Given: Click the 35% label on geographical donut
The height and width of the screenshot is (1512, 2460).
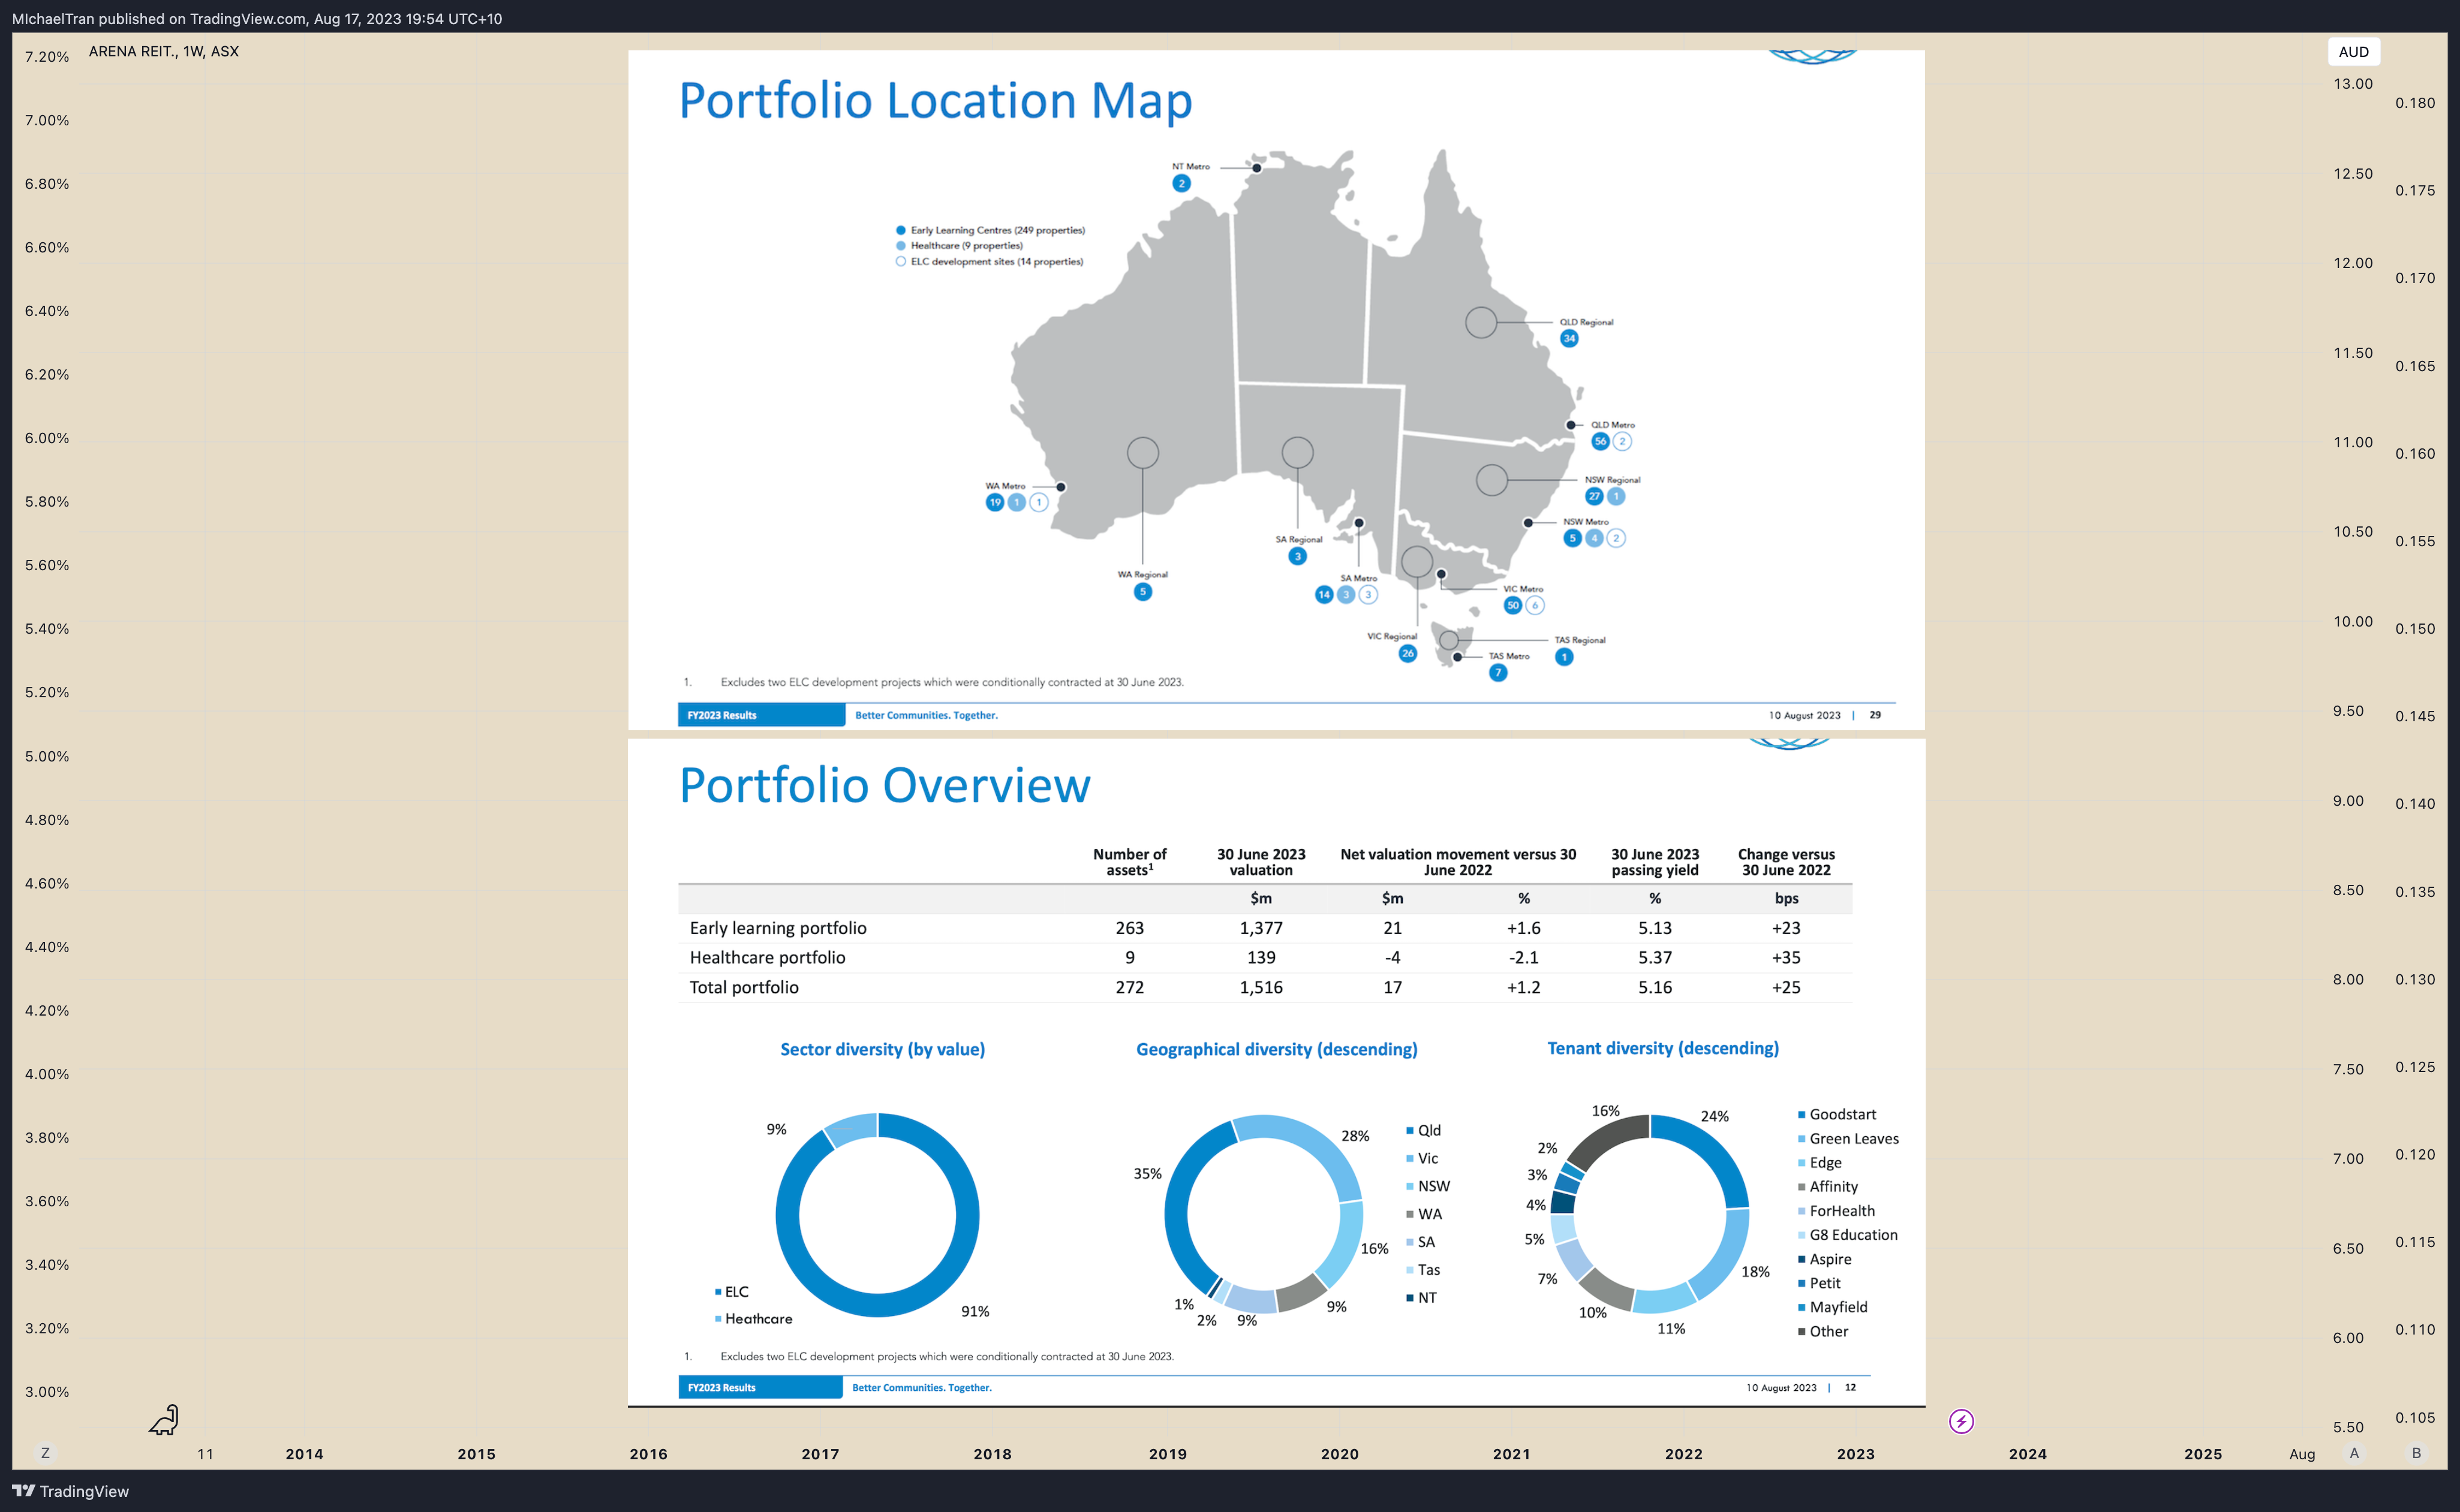Looking at the screenshot, I should pyautogui.click(x=1147, y=1173).
